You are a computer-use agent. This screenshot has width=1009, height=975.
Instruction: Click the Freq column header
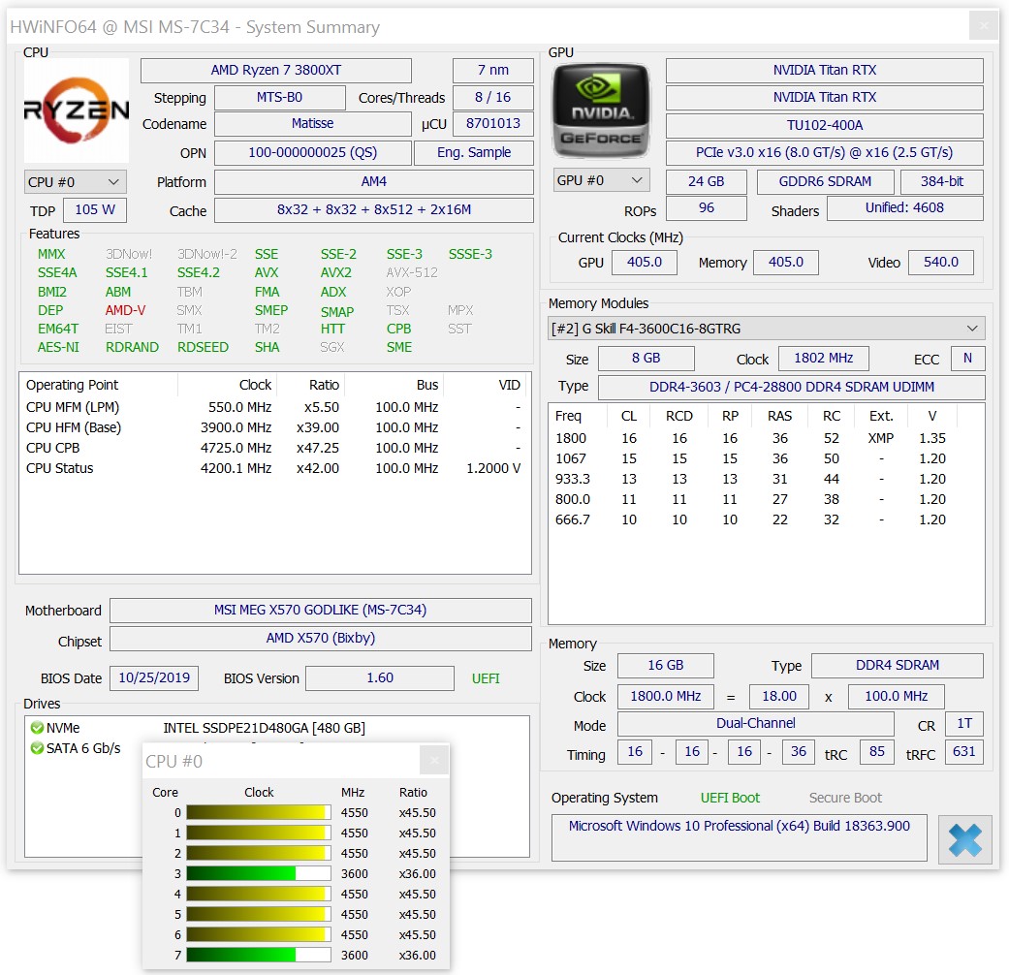[578, 417]
